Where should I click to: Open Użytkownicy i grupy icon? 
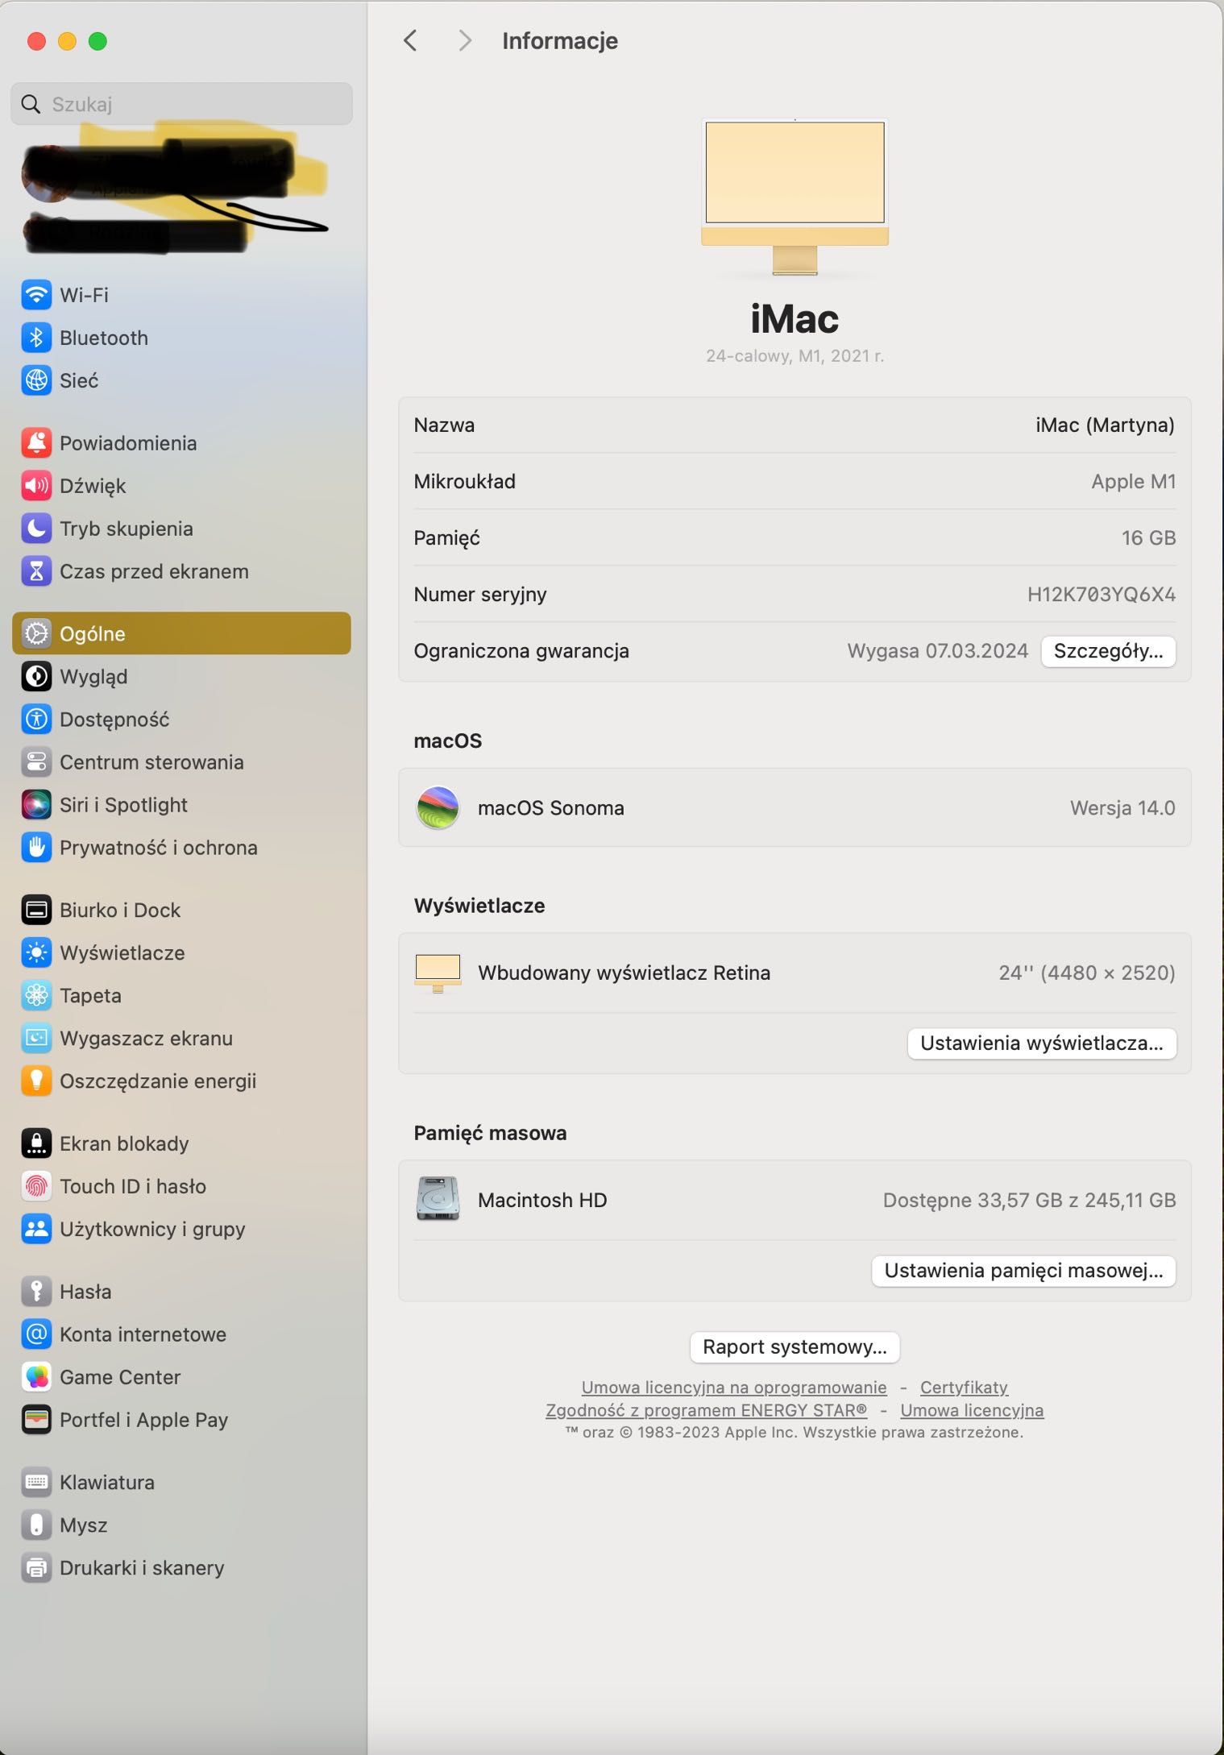click(36, 1230)
